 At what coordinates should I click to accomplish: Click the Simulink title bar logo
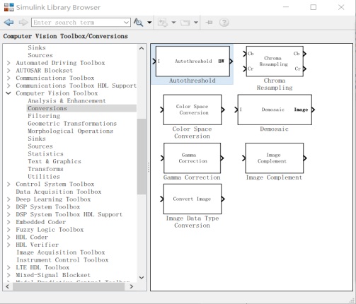coord(9,7)
